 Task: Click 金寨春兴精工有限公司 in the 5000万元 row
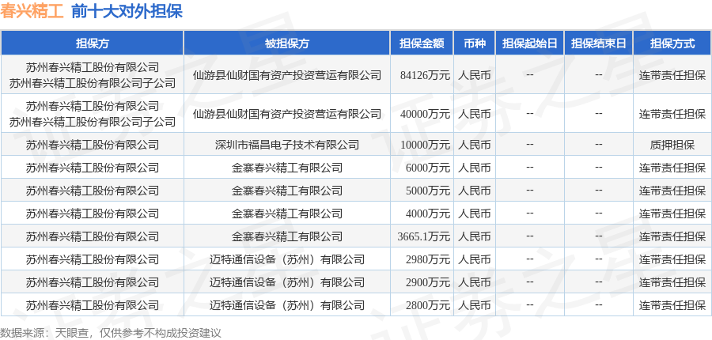click(287, 191)
